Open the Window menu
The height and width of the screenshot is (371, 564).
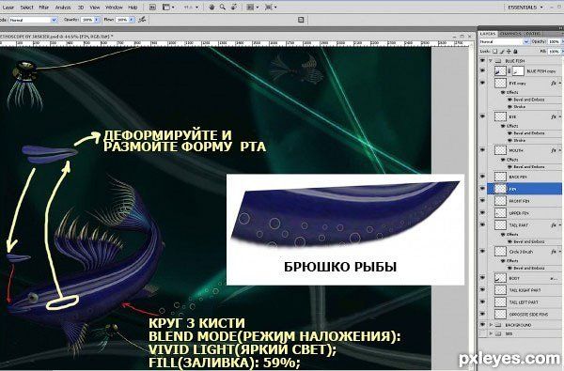pyautogui.click(x=114, y=8)
